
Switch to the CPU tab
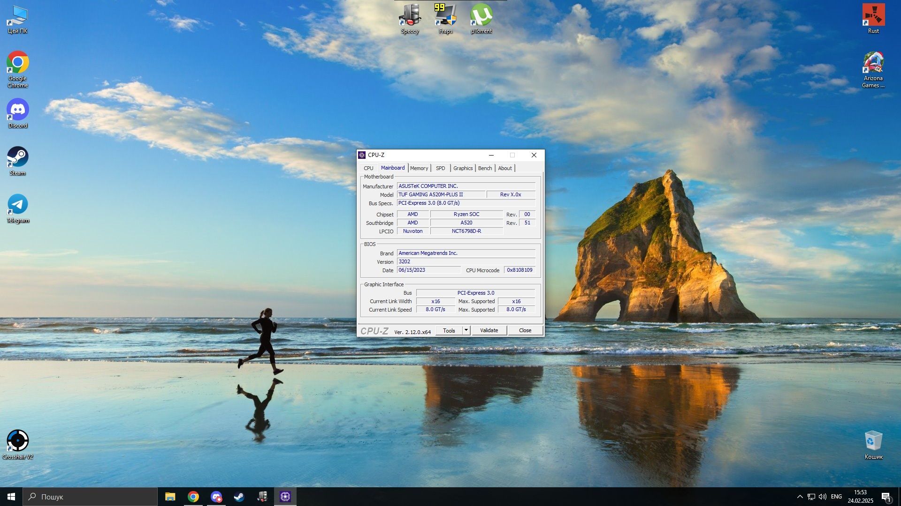368,168
